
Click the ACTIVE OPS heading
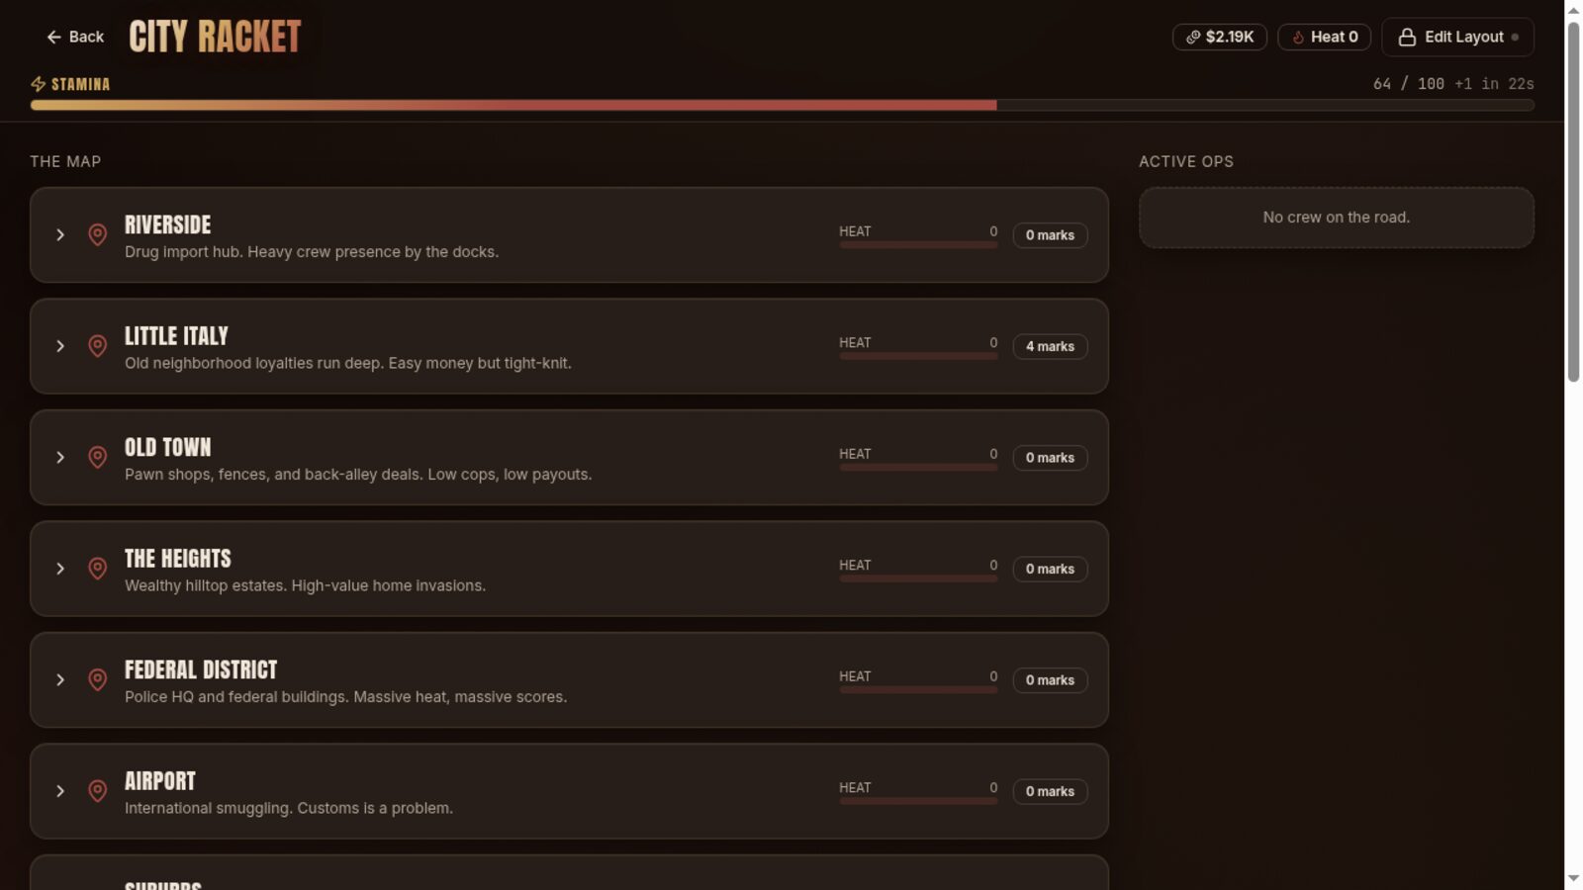point(1186,161)
